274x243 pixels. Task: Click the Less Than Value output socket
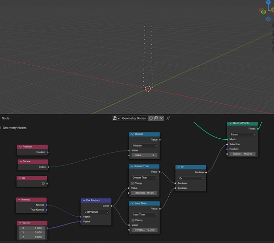click(160, 209)
